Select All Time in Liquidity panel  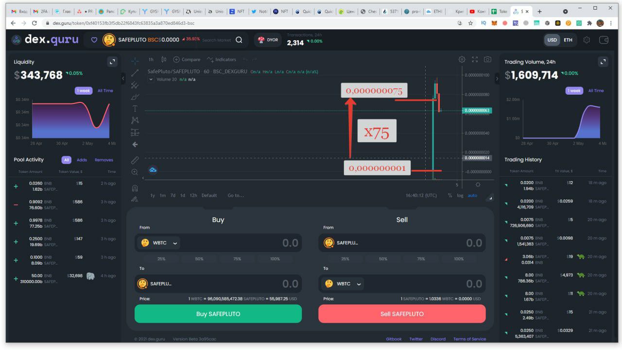(105, 91)
